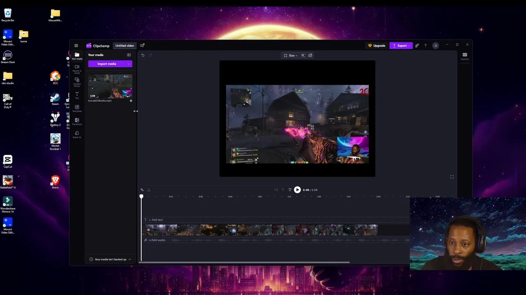The image size is (526, 295).
Task: Click the horizontal timeline scrollbar
Action: (245, 263)
